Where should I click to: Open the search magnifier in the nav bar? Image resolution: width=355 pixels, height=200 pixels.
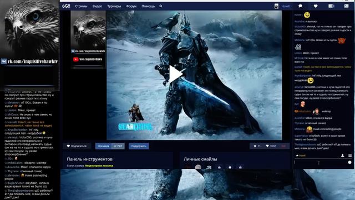coord(161,6)
